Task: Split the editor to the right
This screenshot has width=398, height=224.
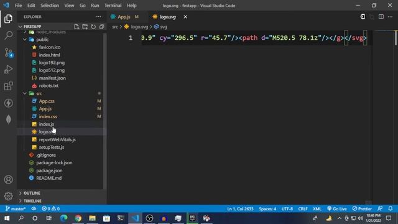Action: [x=381, y=17]
